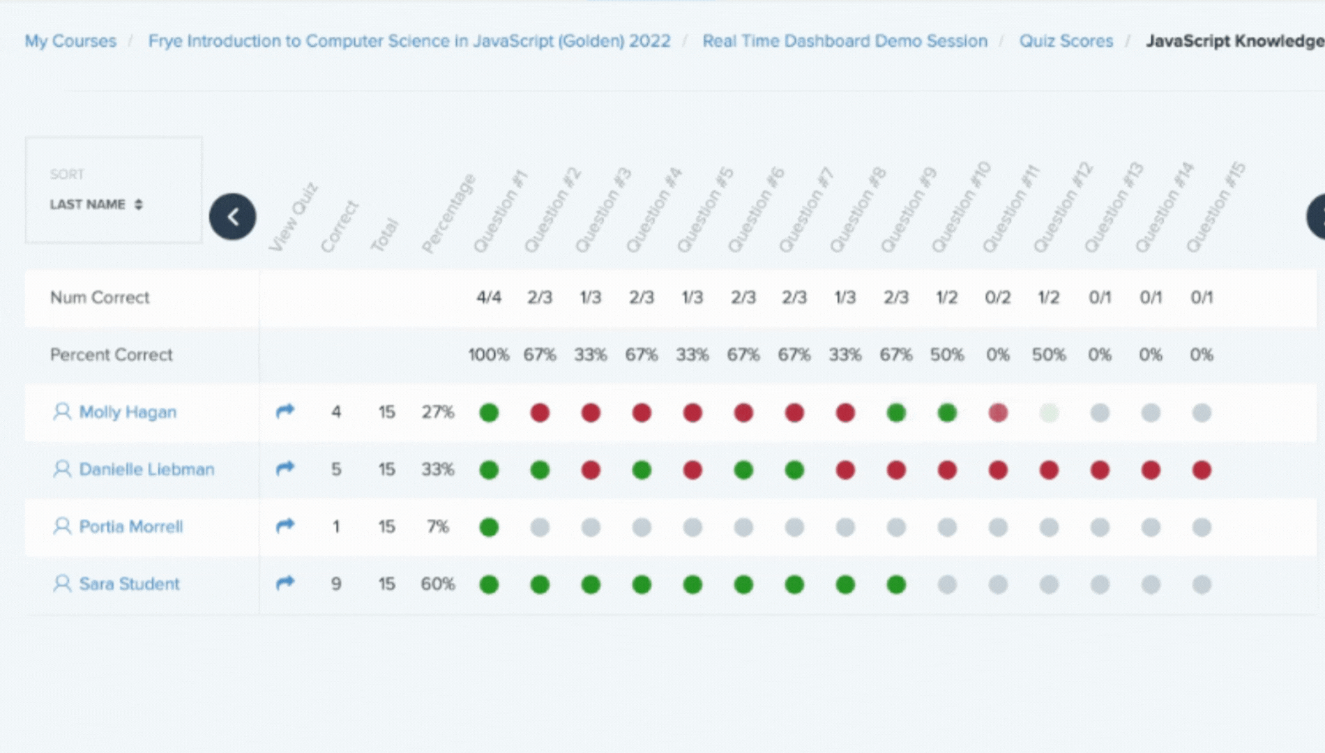
Task: Open Real Time Dashboard Demo Session breadcrumb
Action: pyautogui.click(x=845, y=41)
